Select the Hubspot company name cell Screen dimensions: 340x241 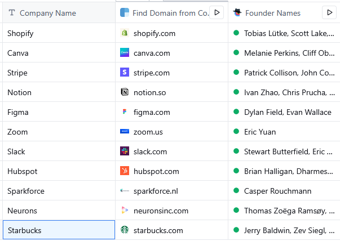coord(59,171)
